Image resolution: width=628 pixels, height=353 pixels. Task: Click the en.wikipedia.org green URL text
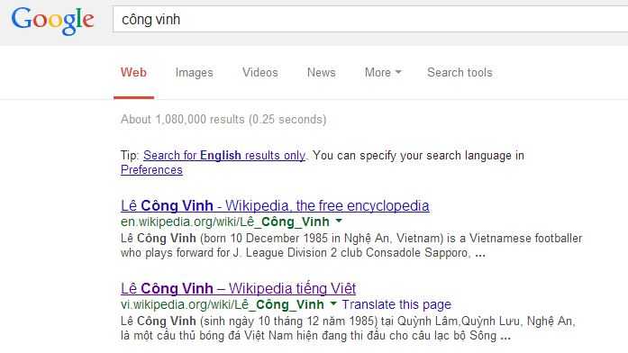coord(224,222)
